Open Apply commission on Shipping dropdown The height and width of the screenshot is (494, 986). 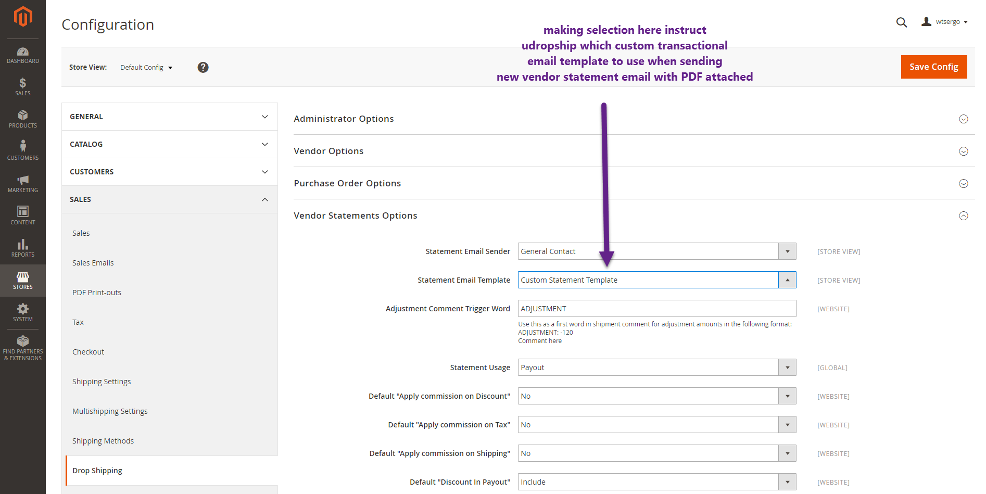tap(657, 453)
